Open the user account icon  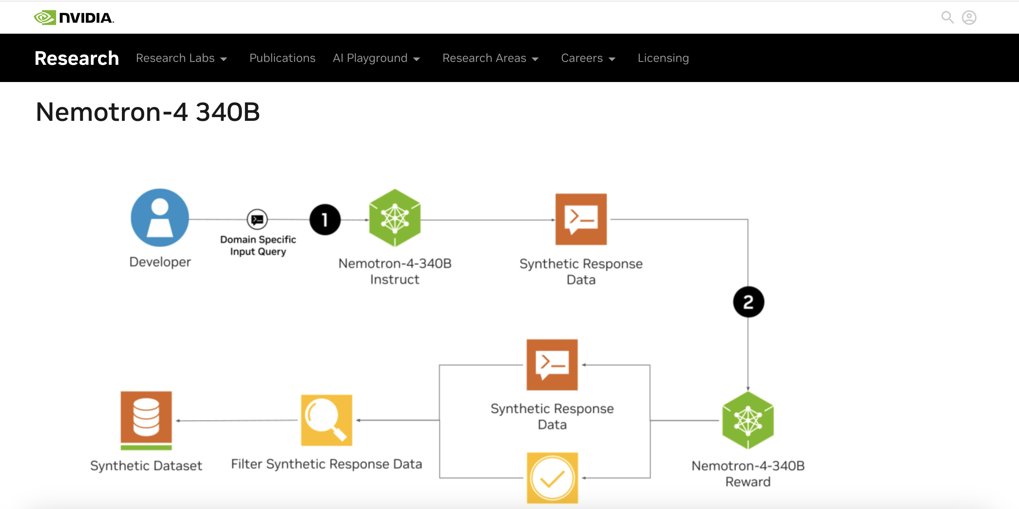click(x=969, y=18)
